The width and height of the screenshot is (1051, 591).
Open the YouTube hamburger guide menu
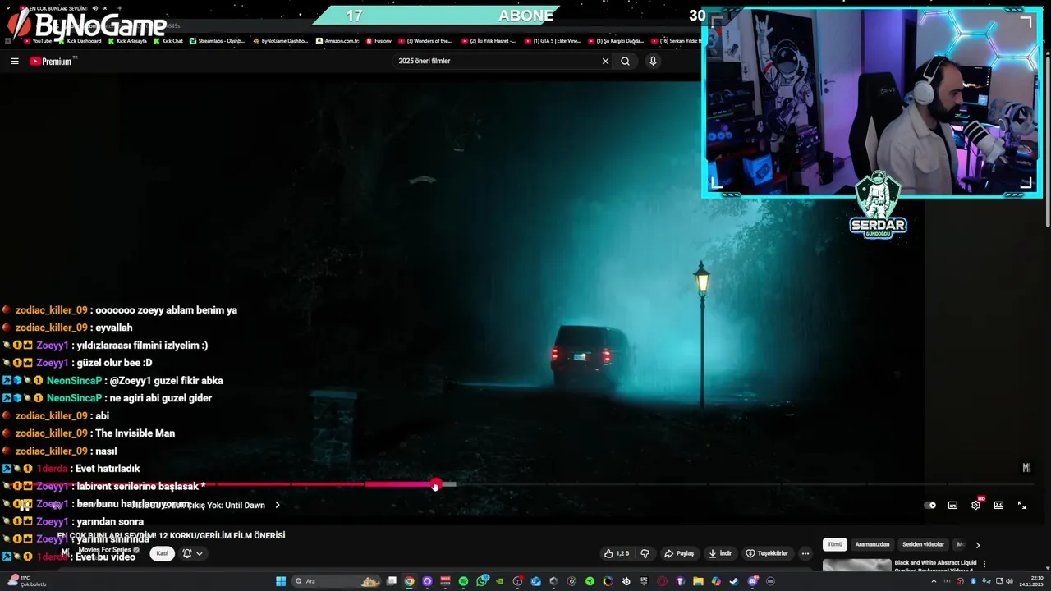point(15,61)
